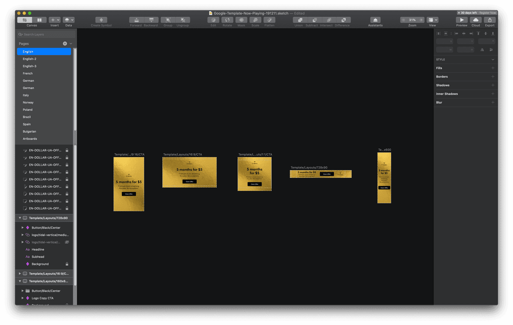The height and width of the screenshot is (325, 513).
Task: Expand the Template/Layouts/16:9 artboard
Action: tap(20, 273)
